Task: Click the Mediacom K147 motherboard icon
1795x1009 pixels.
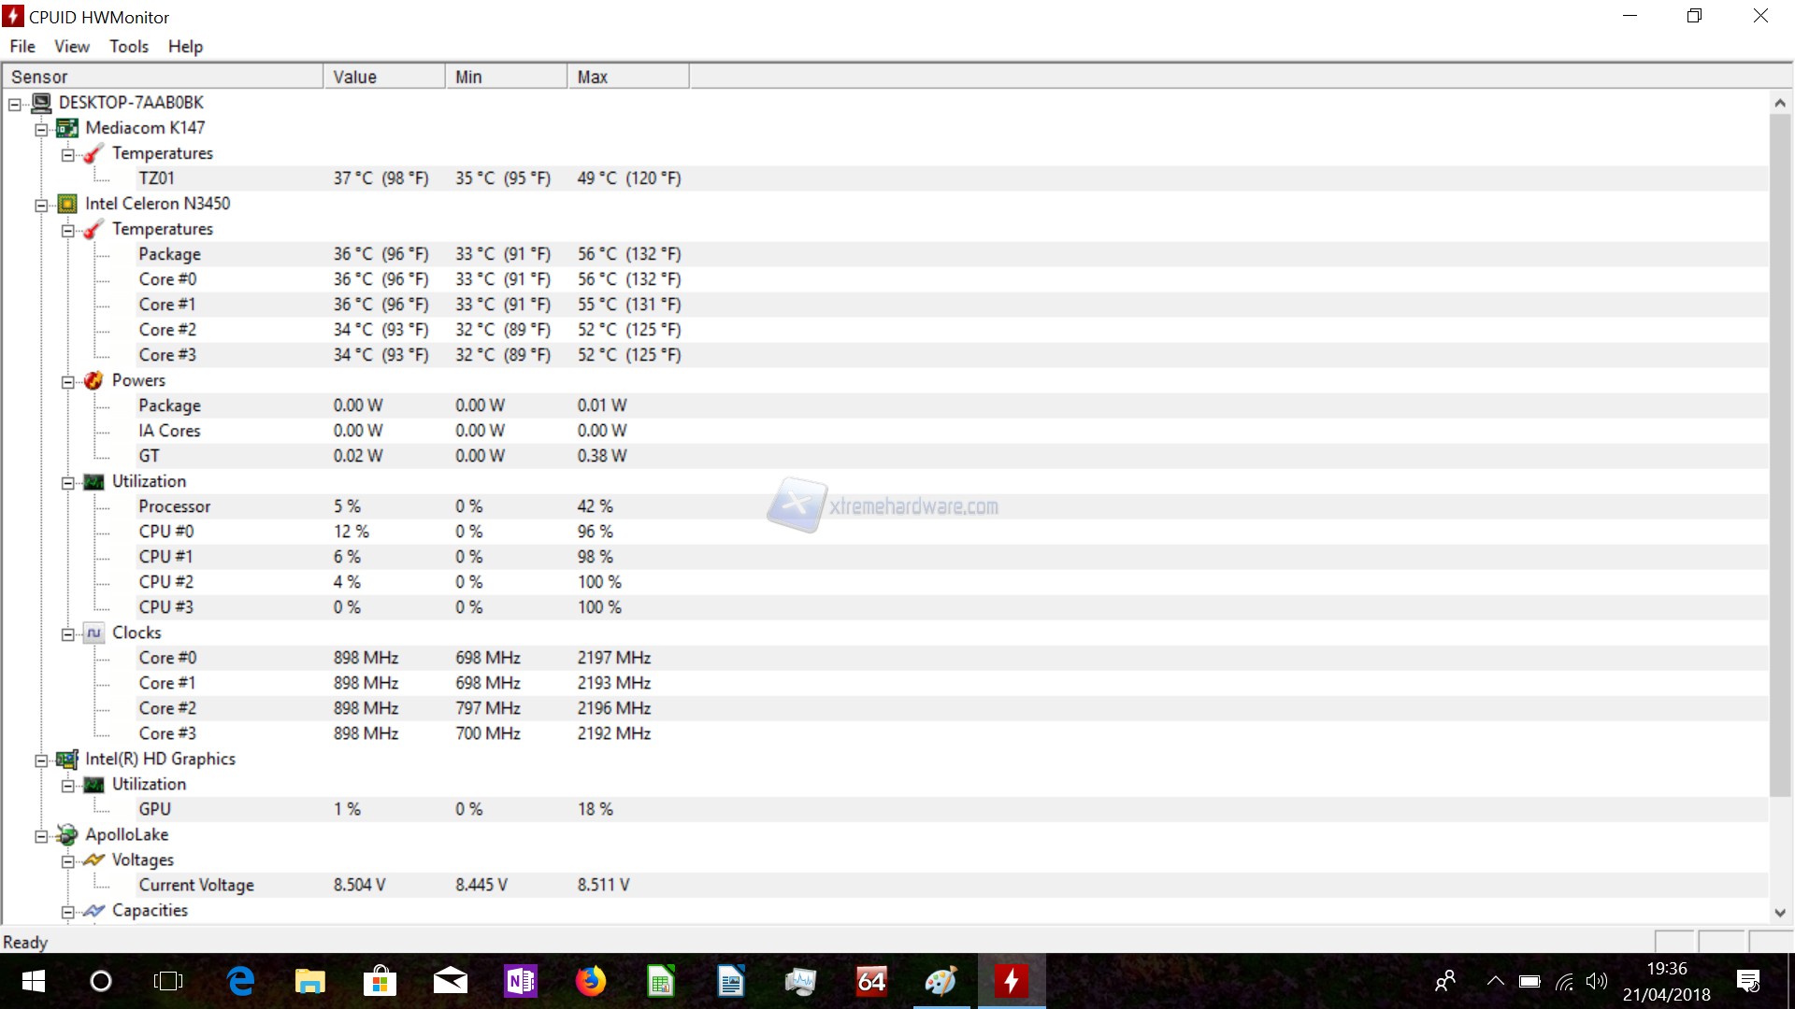Action: (x=66, y=128)
